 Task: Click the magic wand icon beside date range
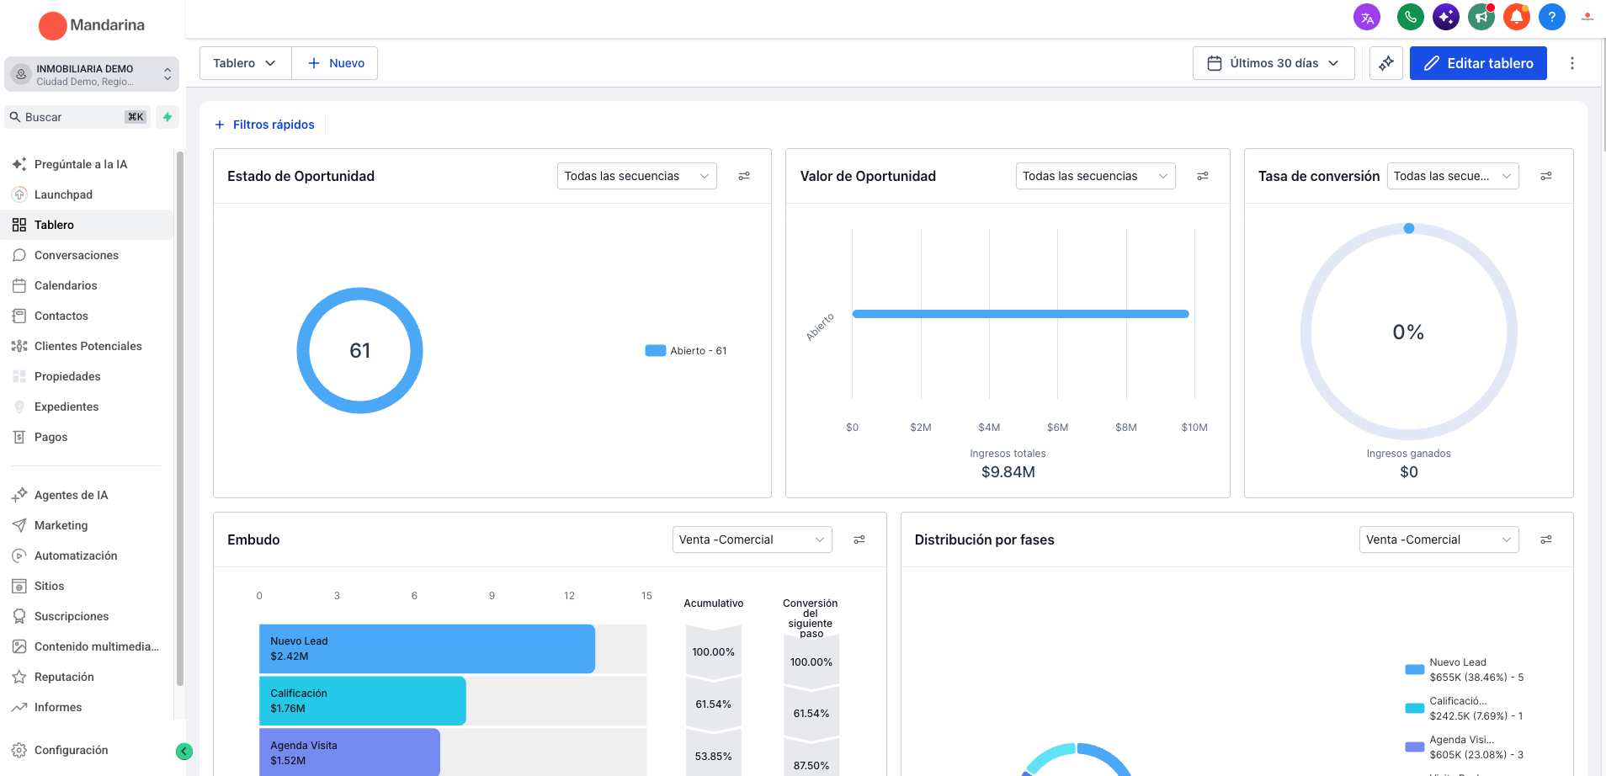1386,63
